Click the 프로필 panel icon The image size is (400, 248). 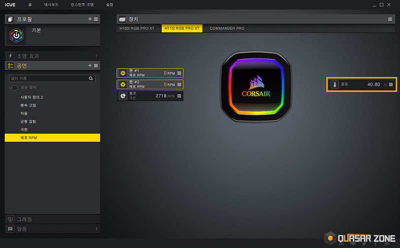click(10, 19)
